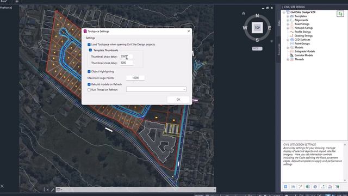The width and height of the screenshot is (348, 196).
Task: Select 'Corridor Models' in the tree
Action: pos(304,56)
